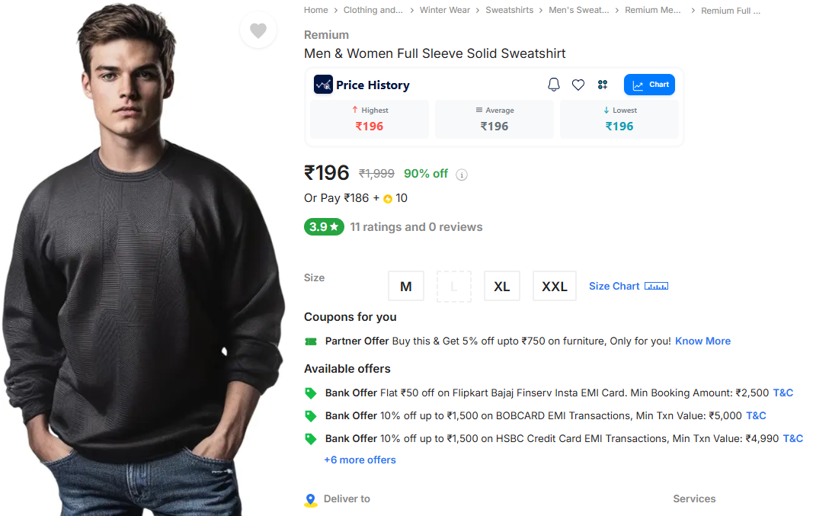
Task: Open the Price History apps grid icon
Action: pyautogui.click(x=603, y=85)
